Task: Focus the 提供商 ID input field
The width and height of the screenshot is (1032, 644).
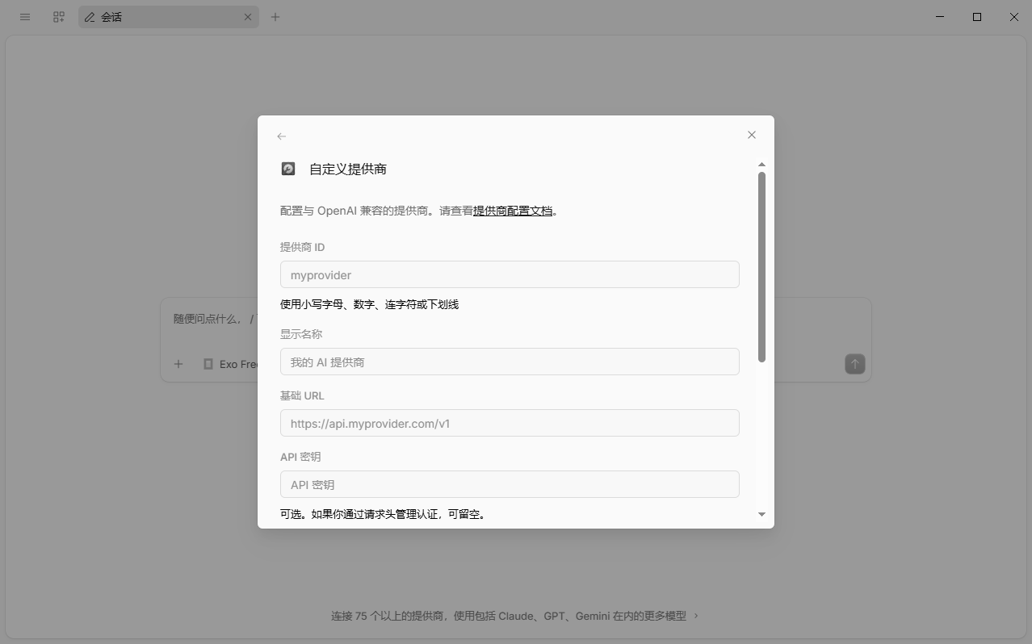Action: pyautogui.click(x=510, y=274)
